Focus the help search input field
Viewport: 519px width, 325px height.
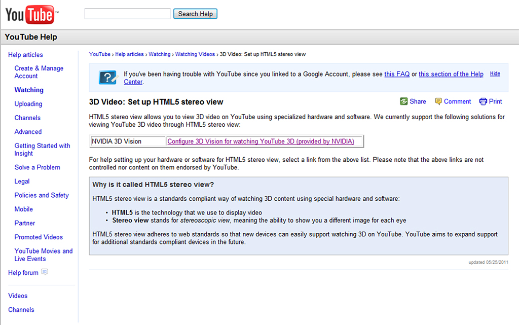coord(127,14)
